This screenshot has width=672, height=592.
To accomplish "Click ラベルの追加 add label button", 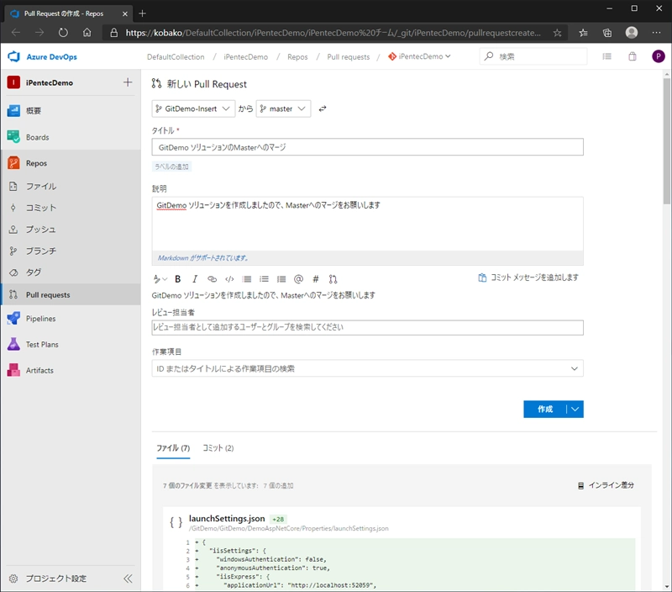I will coord(171,166).
